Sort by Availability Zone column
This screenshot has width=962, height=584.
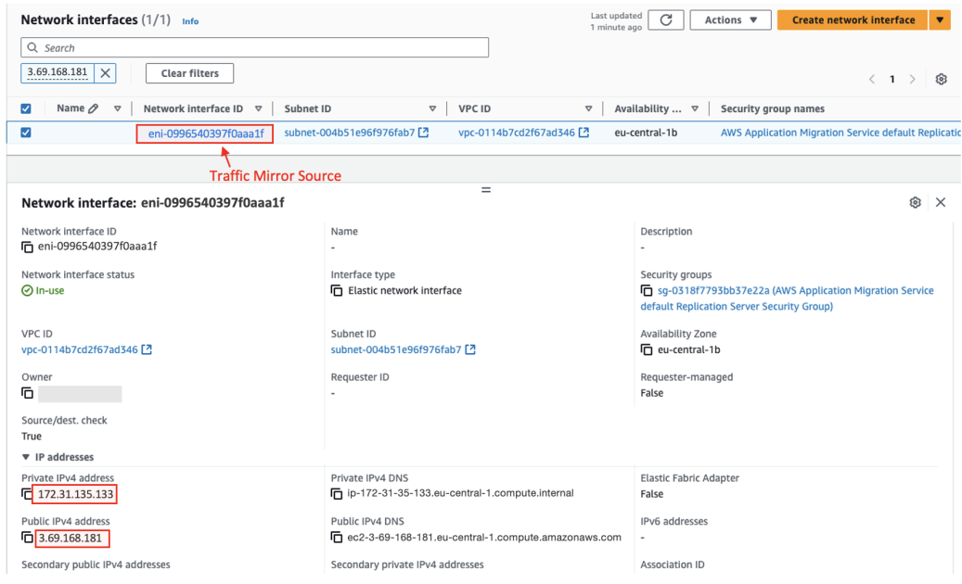(695, 108)
